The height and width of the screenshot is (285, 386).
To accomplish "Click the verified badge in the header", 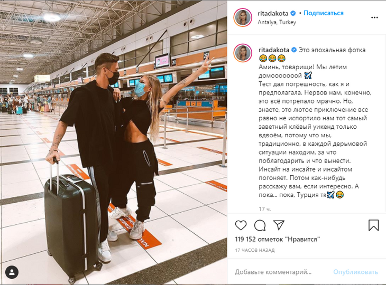I will (x=293, y=13).
